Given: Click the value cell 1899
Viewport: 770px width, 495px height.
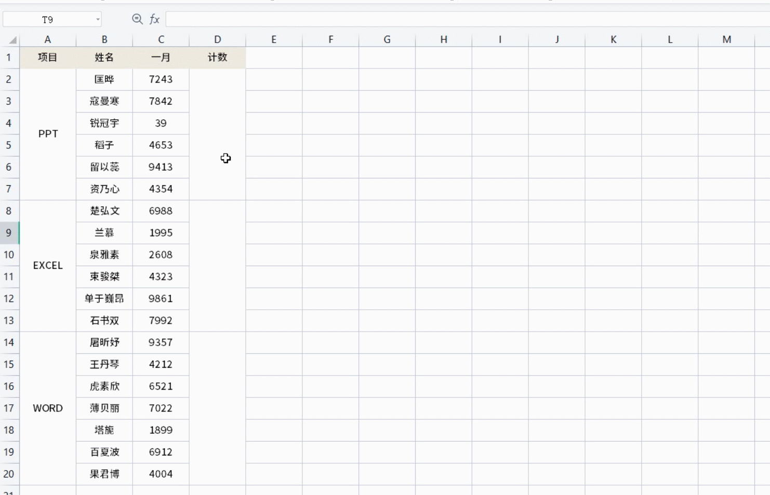Looking at the screenshot, I should [x=161, y=430].
